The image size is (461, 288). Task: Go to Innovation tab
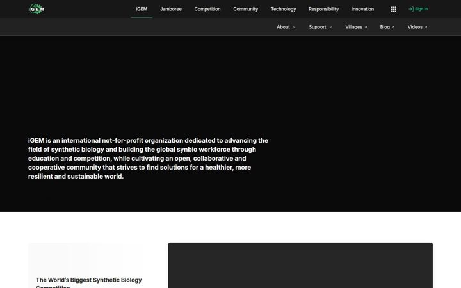362,9
